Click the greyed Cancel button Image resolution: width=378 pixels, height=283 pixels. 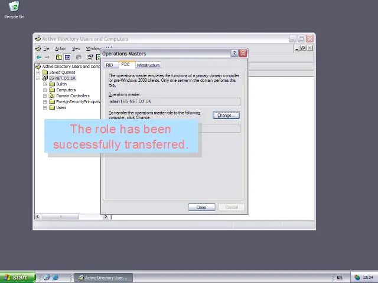232,207
